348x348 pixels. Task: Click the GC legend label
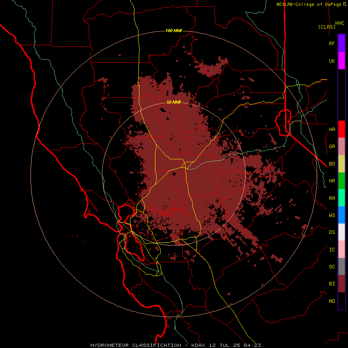332,266
